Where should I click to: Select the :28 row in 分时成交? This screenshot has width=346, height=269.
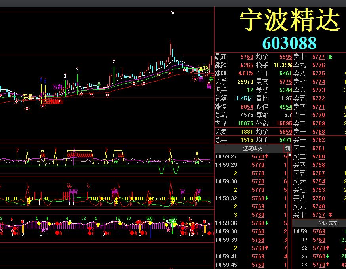click(319, 265)
